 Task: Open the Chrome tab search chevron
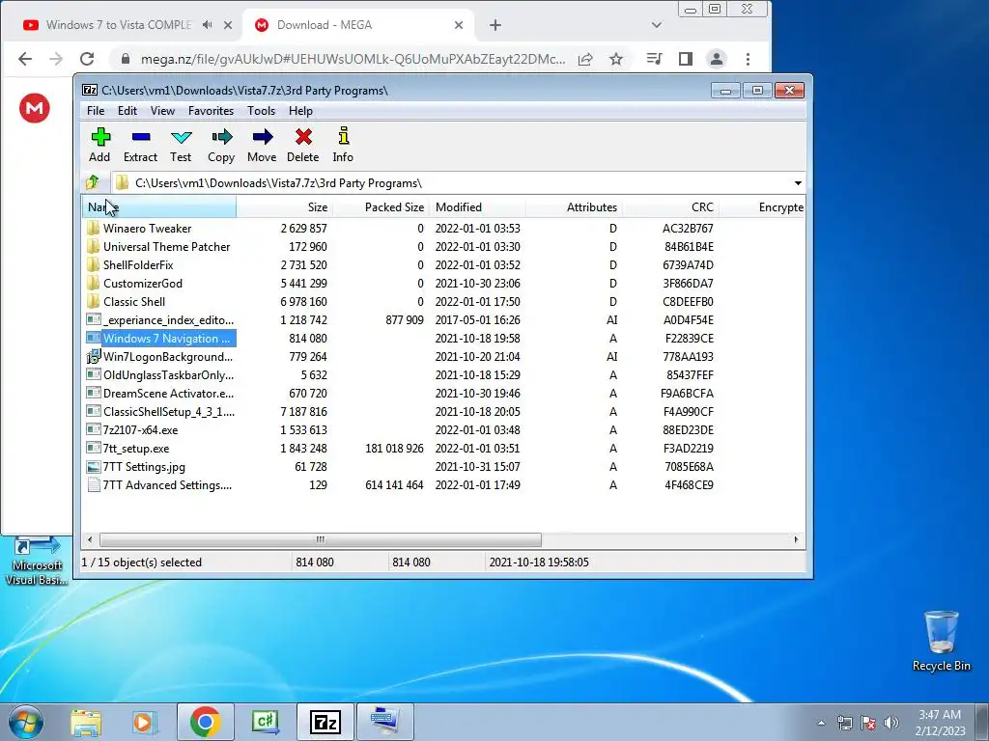(x=657, y=25)
